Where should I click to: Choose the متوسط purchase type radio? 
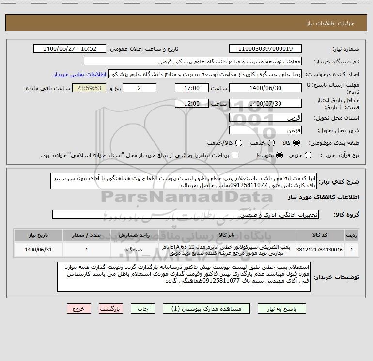[x=280, y=155]
